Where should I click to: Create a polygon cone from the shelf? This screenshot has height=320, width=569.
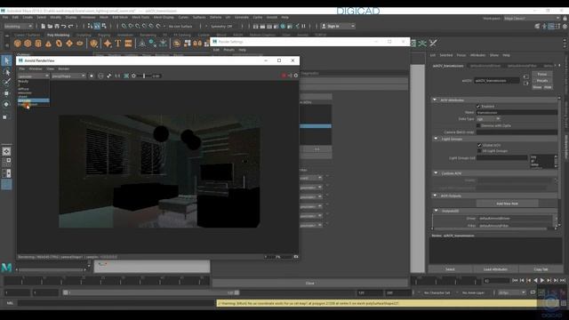coord(48,44)
